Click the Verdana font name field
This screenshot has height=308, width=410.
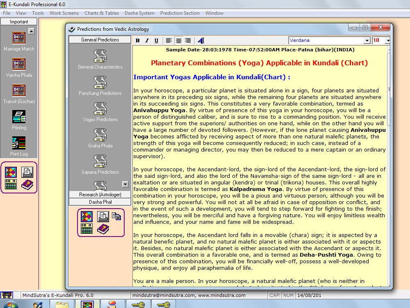point(327,40)
